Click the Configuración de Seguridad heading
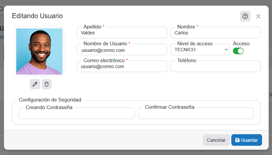Screen dimensions: 272x155 pos(50,99)
